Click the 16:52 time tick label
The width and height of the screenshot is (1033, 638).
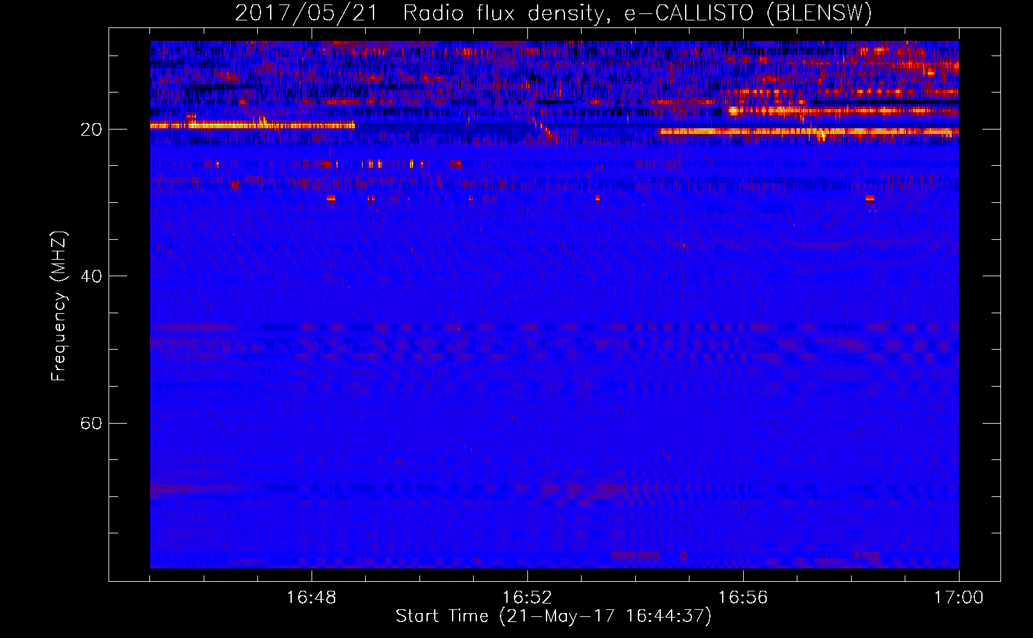[527, 598]
